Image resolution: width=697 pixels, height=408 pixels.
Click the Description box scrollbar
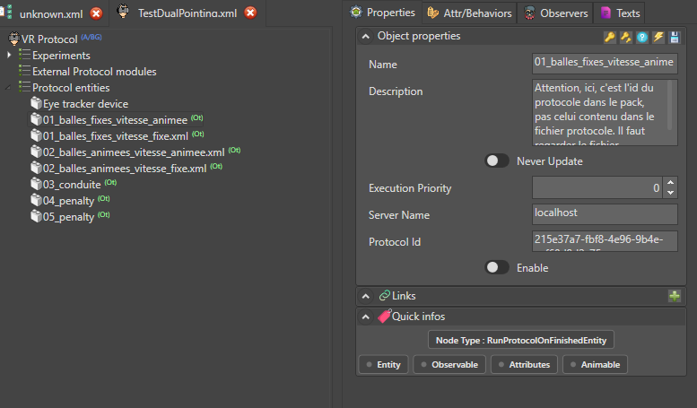coord(670,106)
